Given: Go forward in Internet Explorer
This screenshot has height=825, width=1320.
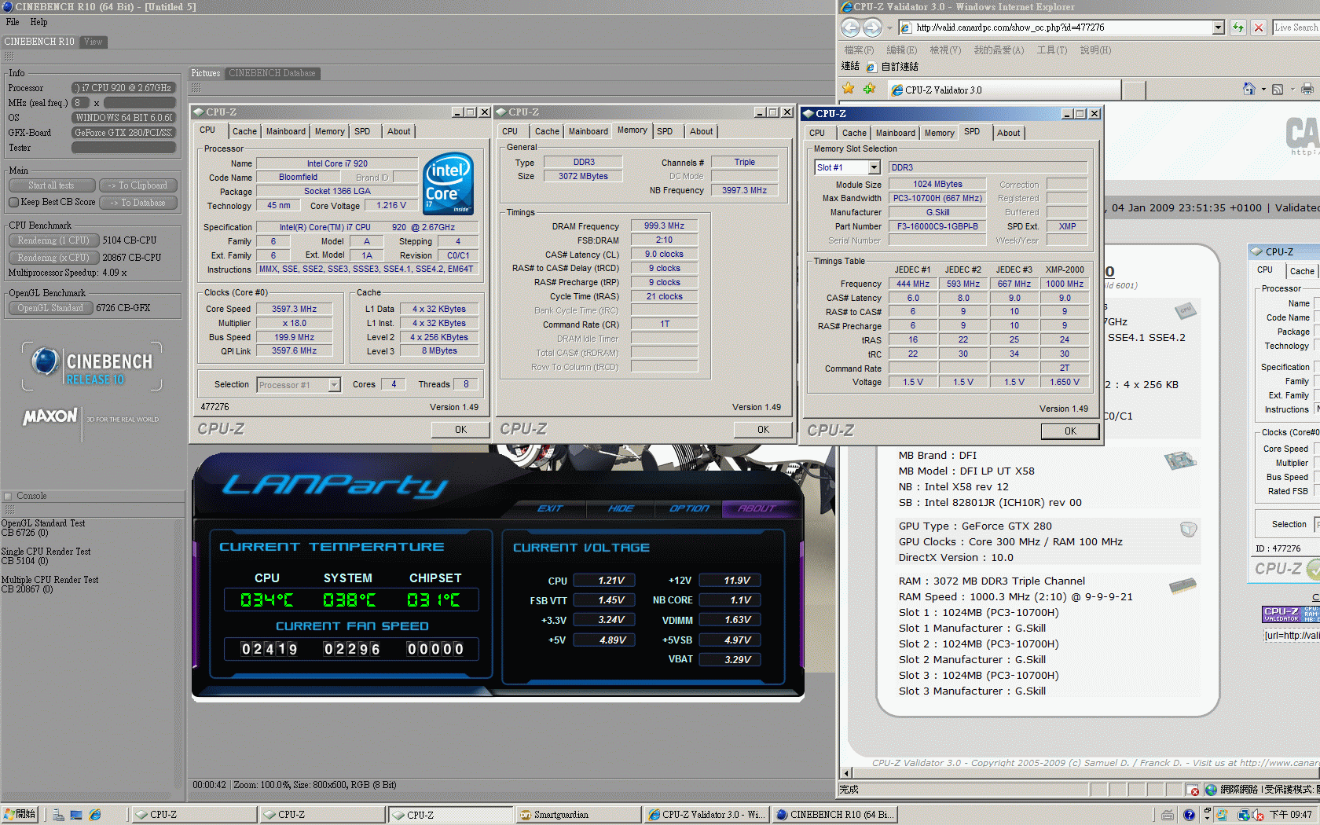Looking at the screenshot, I should tap(872, 27).
